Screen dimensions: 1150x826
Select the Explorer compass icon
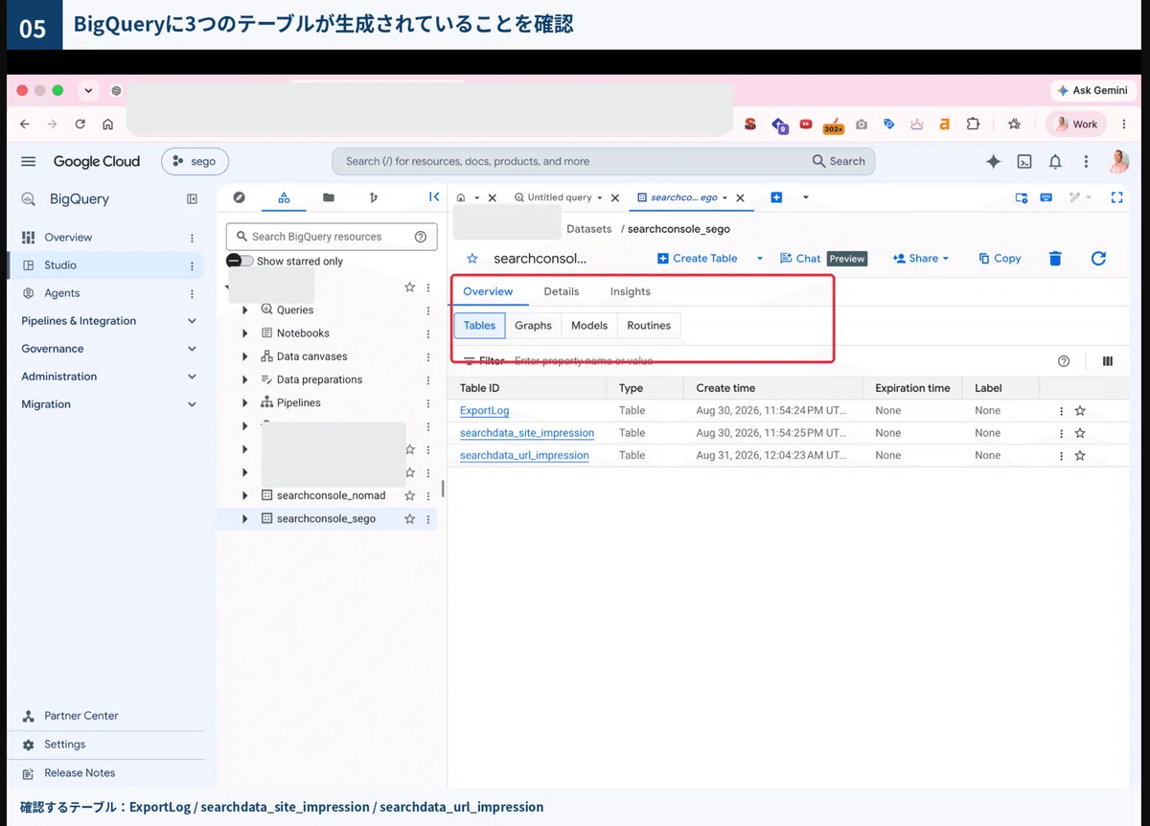[x=240, y=197]
